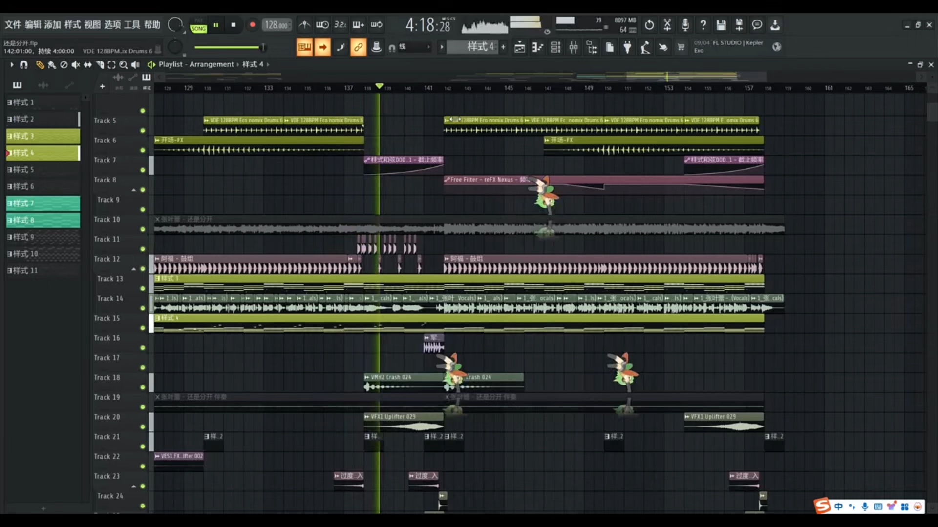Viewport: 938px width, 527px height.
Task: Select the playlist delete tool
Action: click(64, 64)
